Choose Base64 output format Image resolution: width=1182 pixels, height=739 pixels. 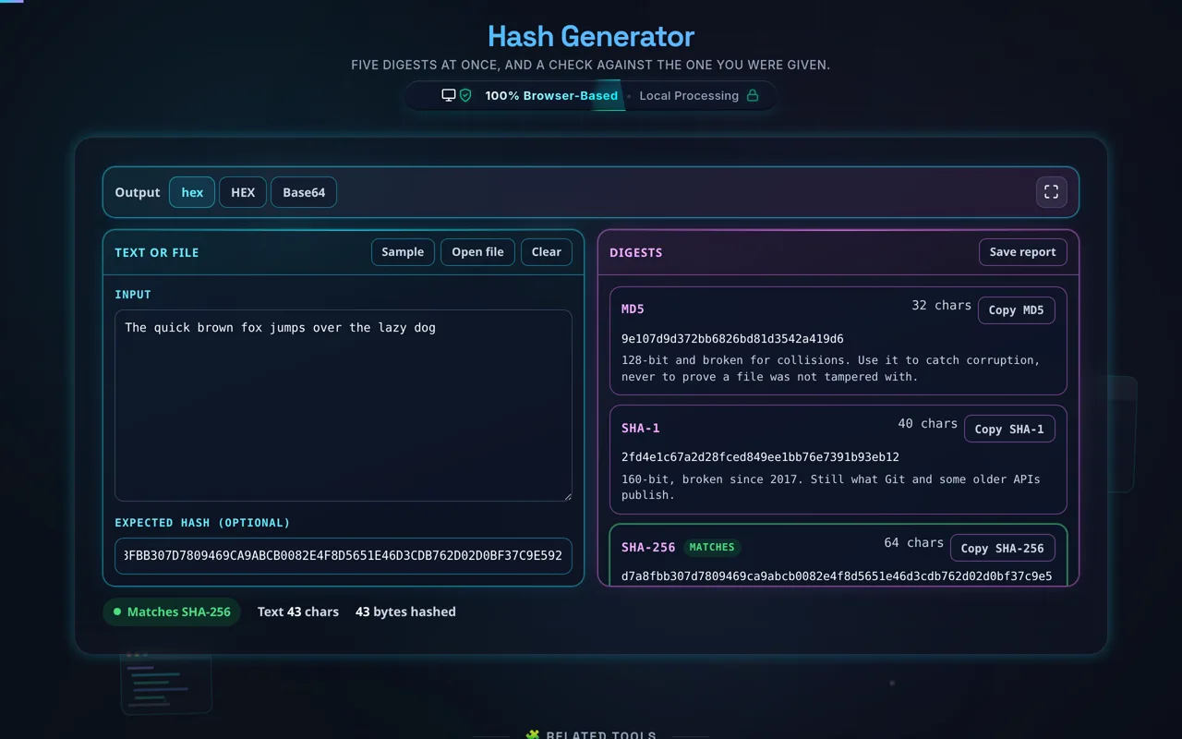pyautogui.click(x=304, y=192)
